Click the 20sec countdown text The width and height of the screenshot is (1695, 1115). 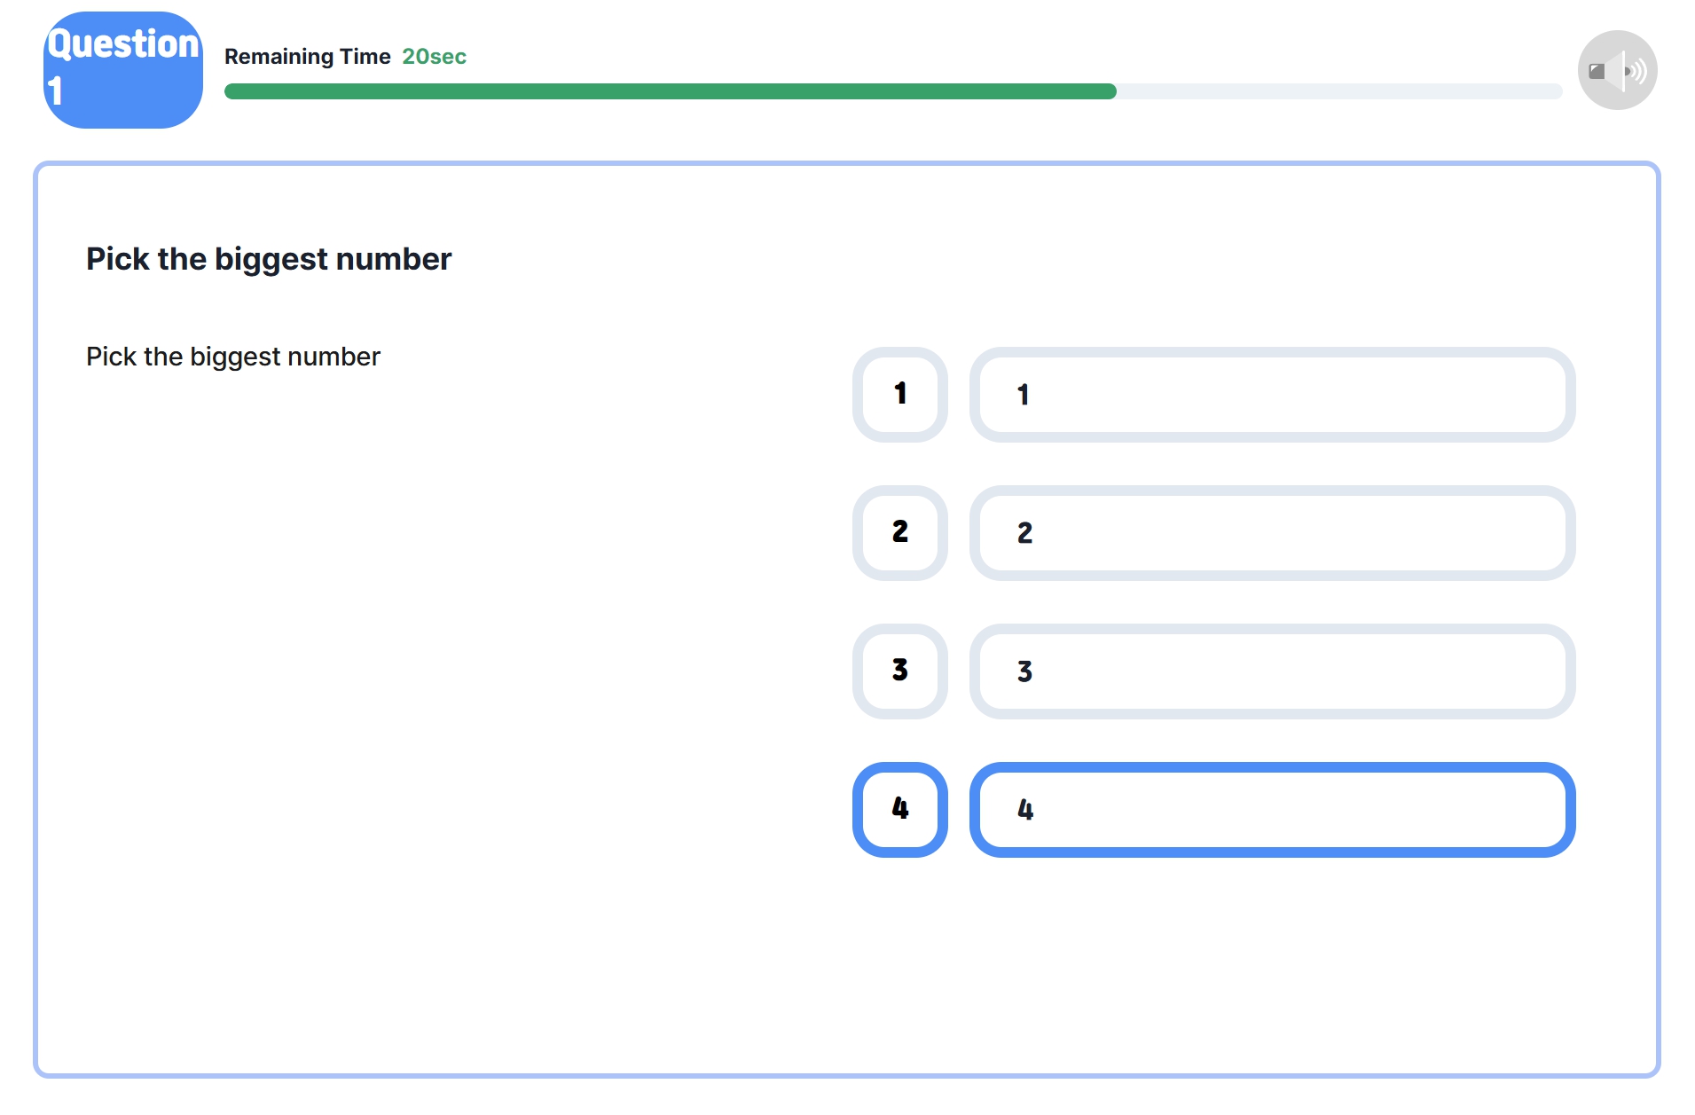point(434,57)
